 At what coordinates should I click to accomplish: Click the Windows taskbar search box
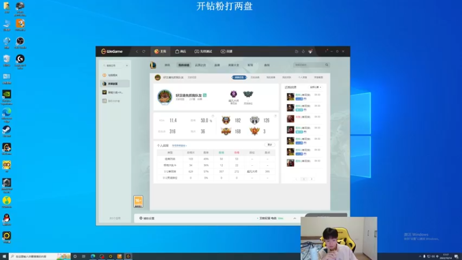(40, 257)
